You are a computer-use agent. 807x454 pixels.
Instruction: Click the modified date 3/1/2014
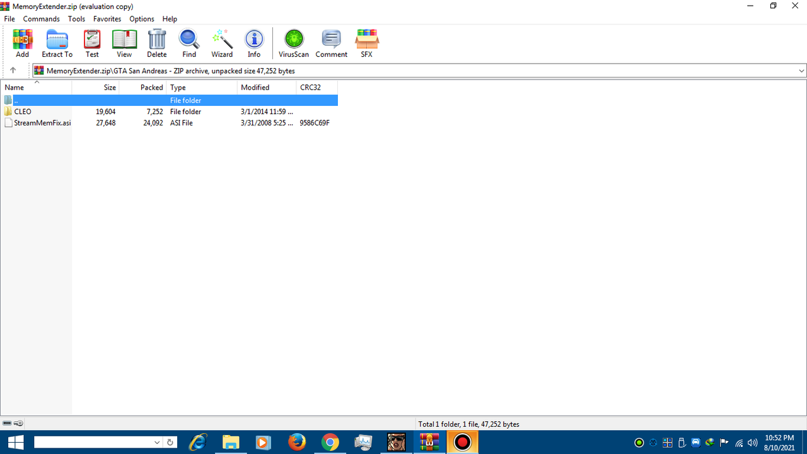(x=267, y=112)
